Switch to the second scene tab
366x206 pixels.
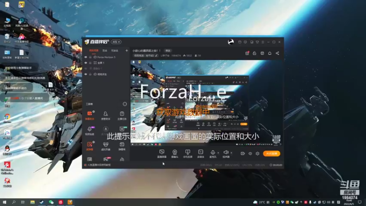click(x=105, y=50)
